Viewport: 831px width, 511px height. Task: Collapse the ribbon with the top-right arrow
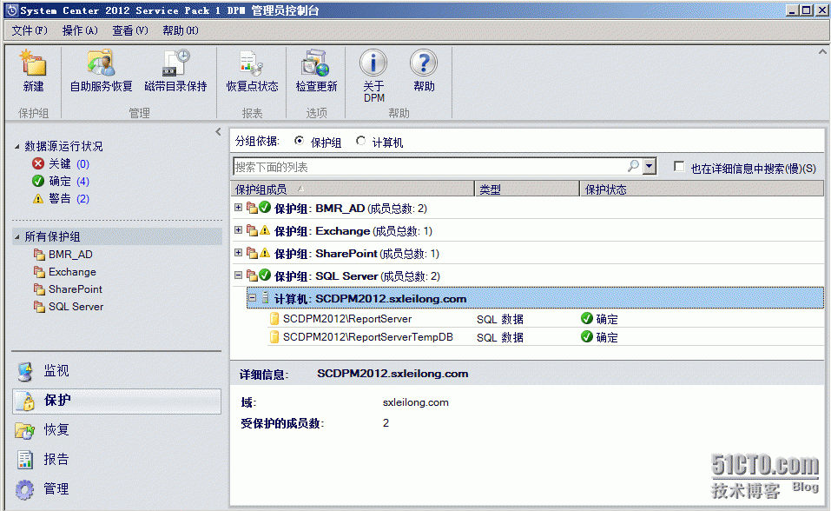pos(822,51)
